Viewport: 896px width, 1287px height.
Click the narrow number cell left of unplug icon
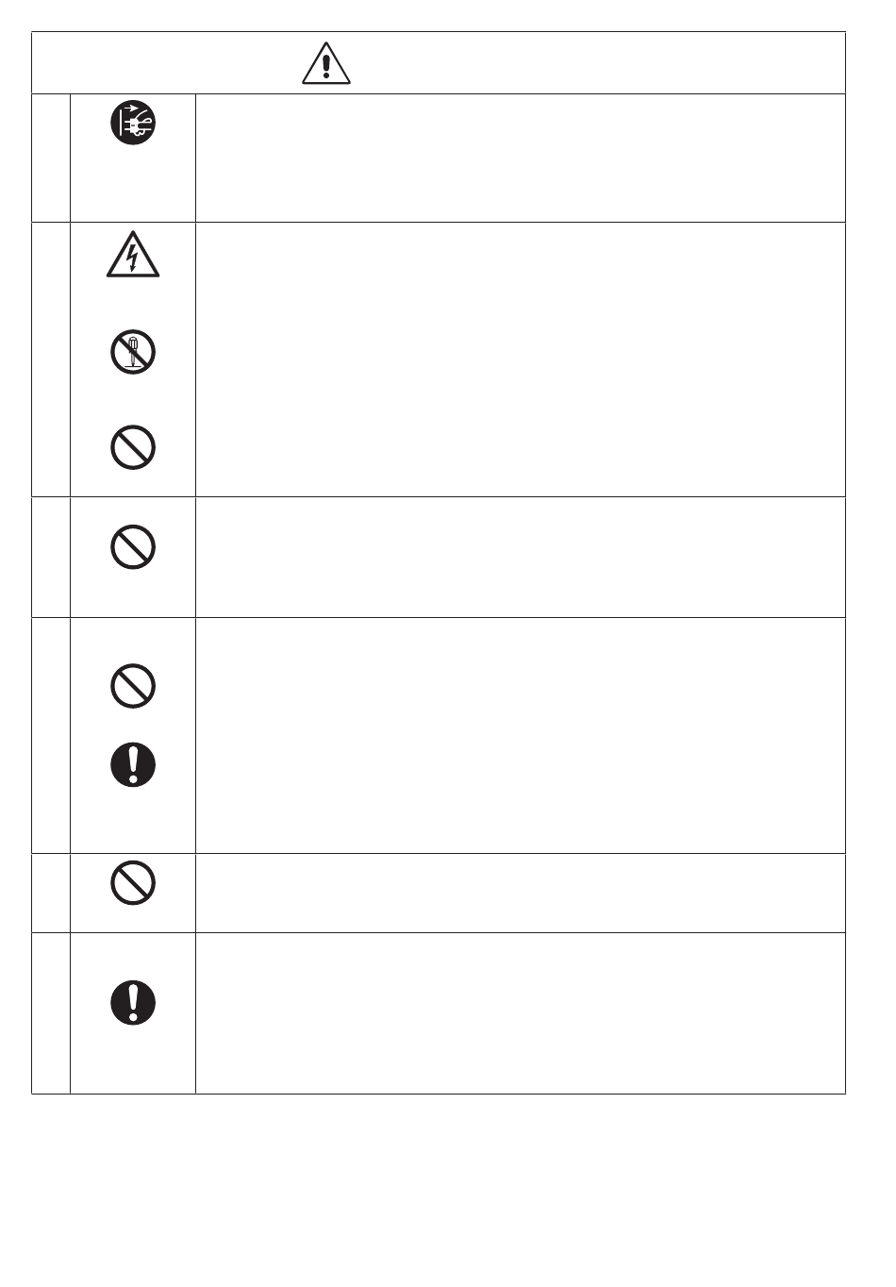pyautogui.click(x=51, y=158)
